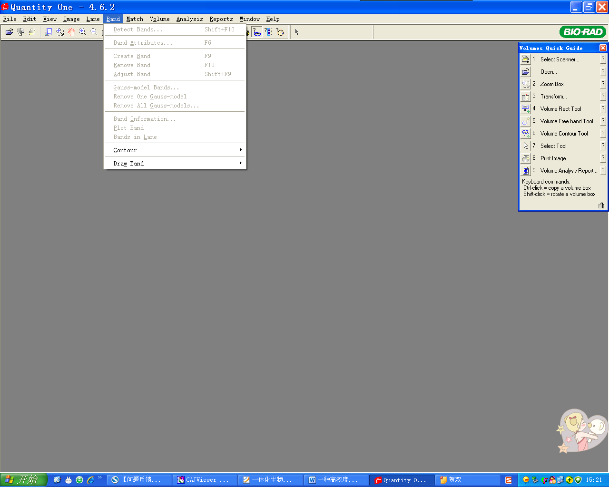
Task: Click the Print Image icon in Quick Guide
Action: click(x=526, y=158)
